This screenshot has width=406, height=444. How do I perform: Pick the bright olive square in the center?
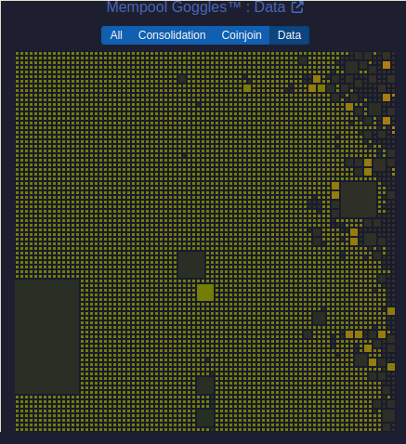point(205,293)
